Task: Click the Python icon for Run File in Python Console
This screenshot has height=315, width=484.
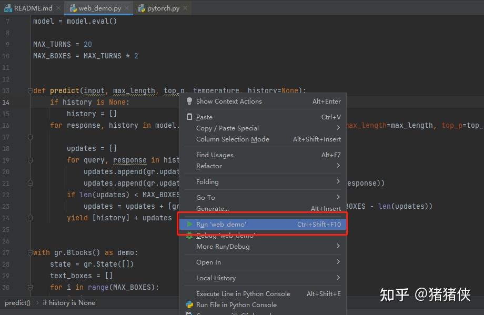Action: tap(189, 305)
